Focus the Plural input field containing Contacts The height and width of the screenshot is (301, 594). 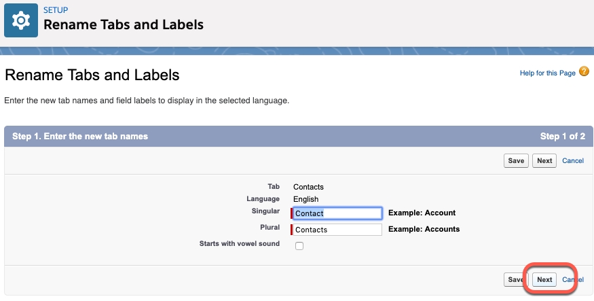pyautogui.click(x=337, y=230)
